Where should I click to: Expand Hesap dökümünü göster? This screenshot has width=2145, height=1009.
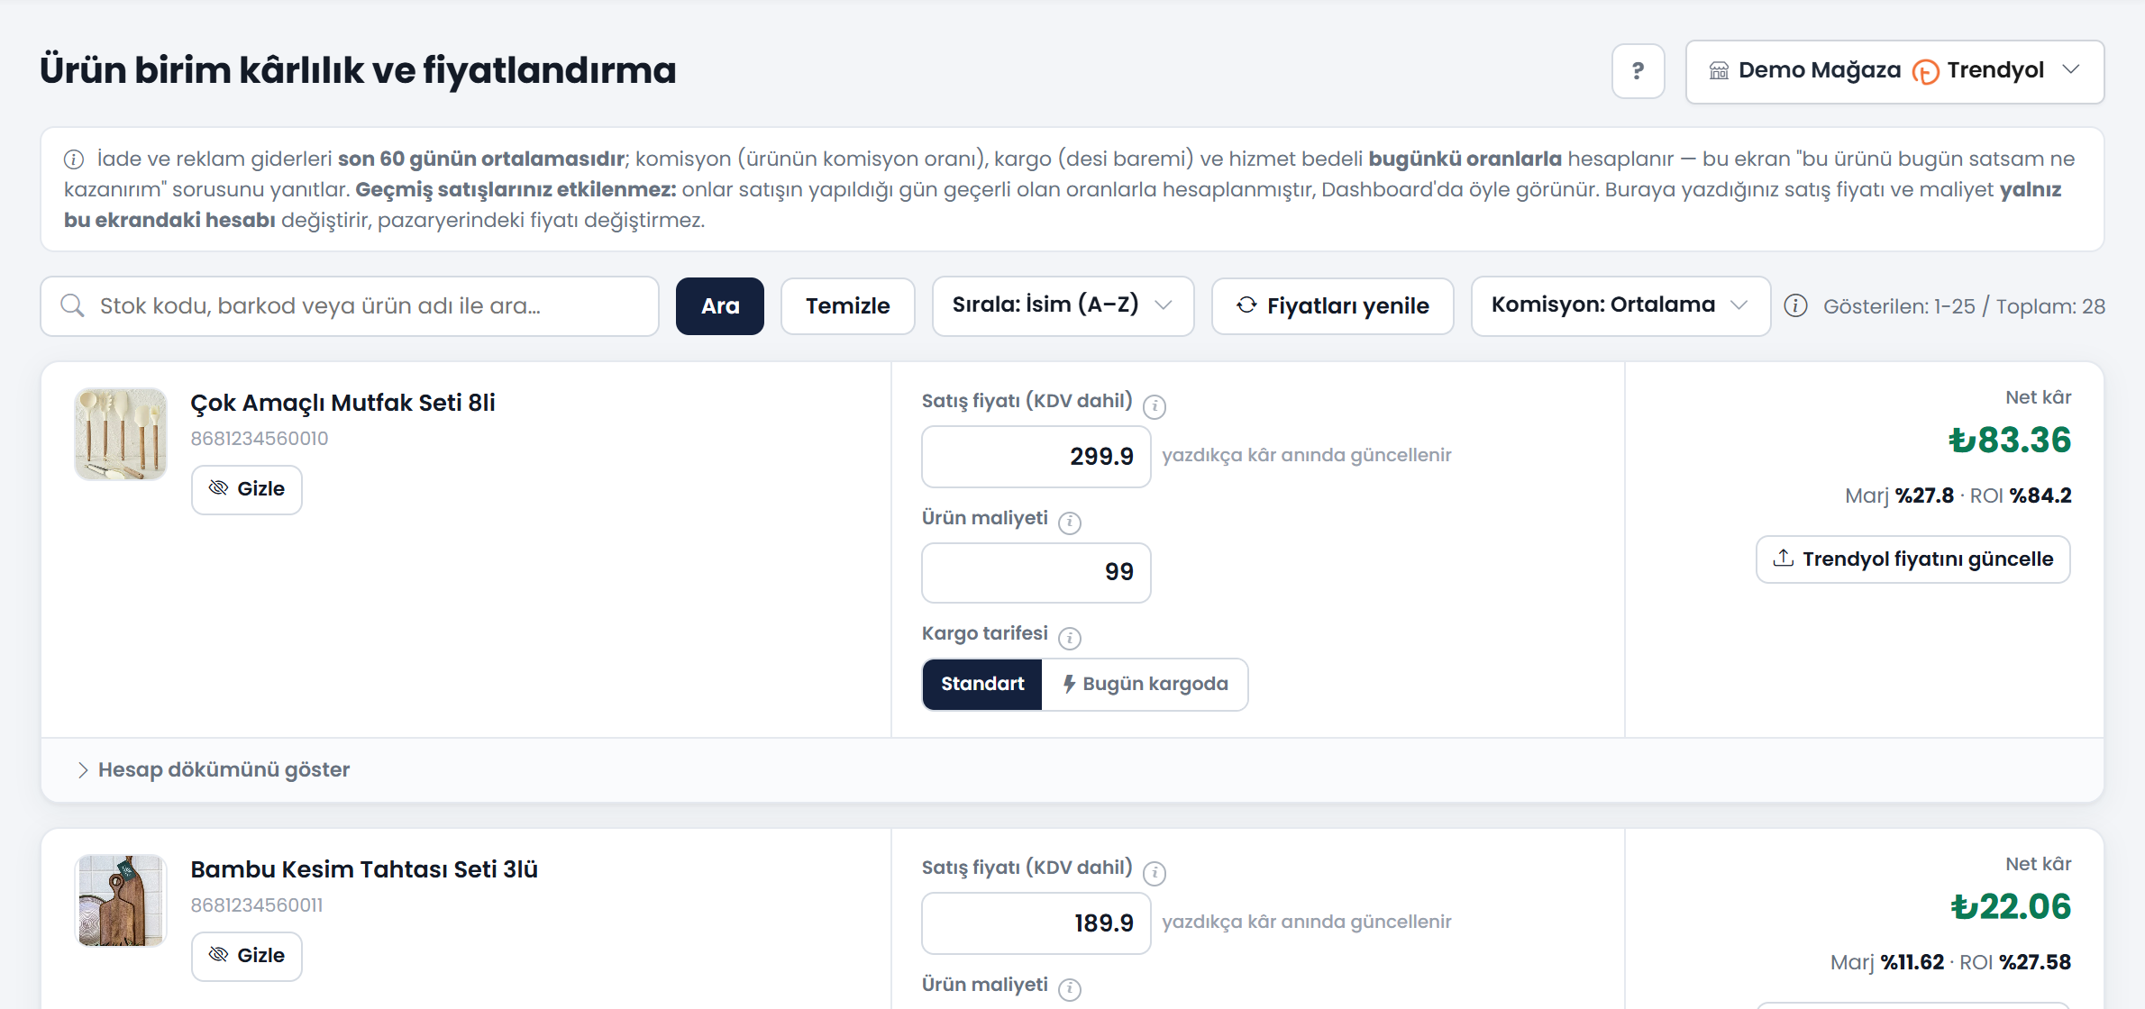214,770
